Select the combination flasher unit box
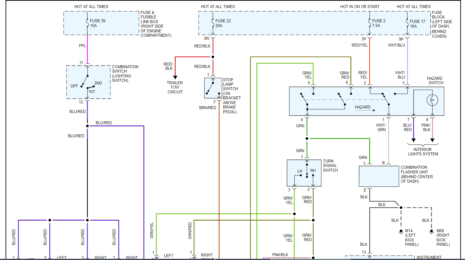 click(x=379, y=176)
